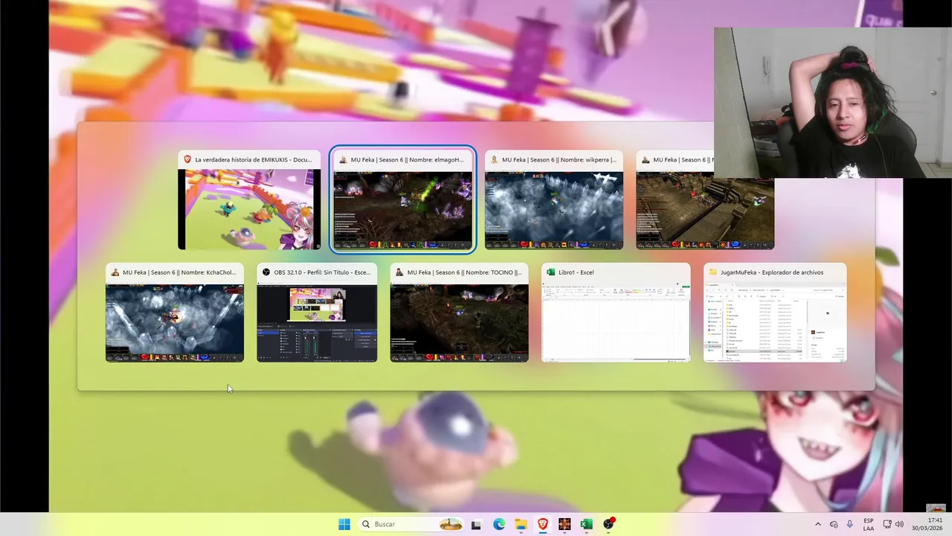Open the Windows Start menu

(x=344, y=524)
